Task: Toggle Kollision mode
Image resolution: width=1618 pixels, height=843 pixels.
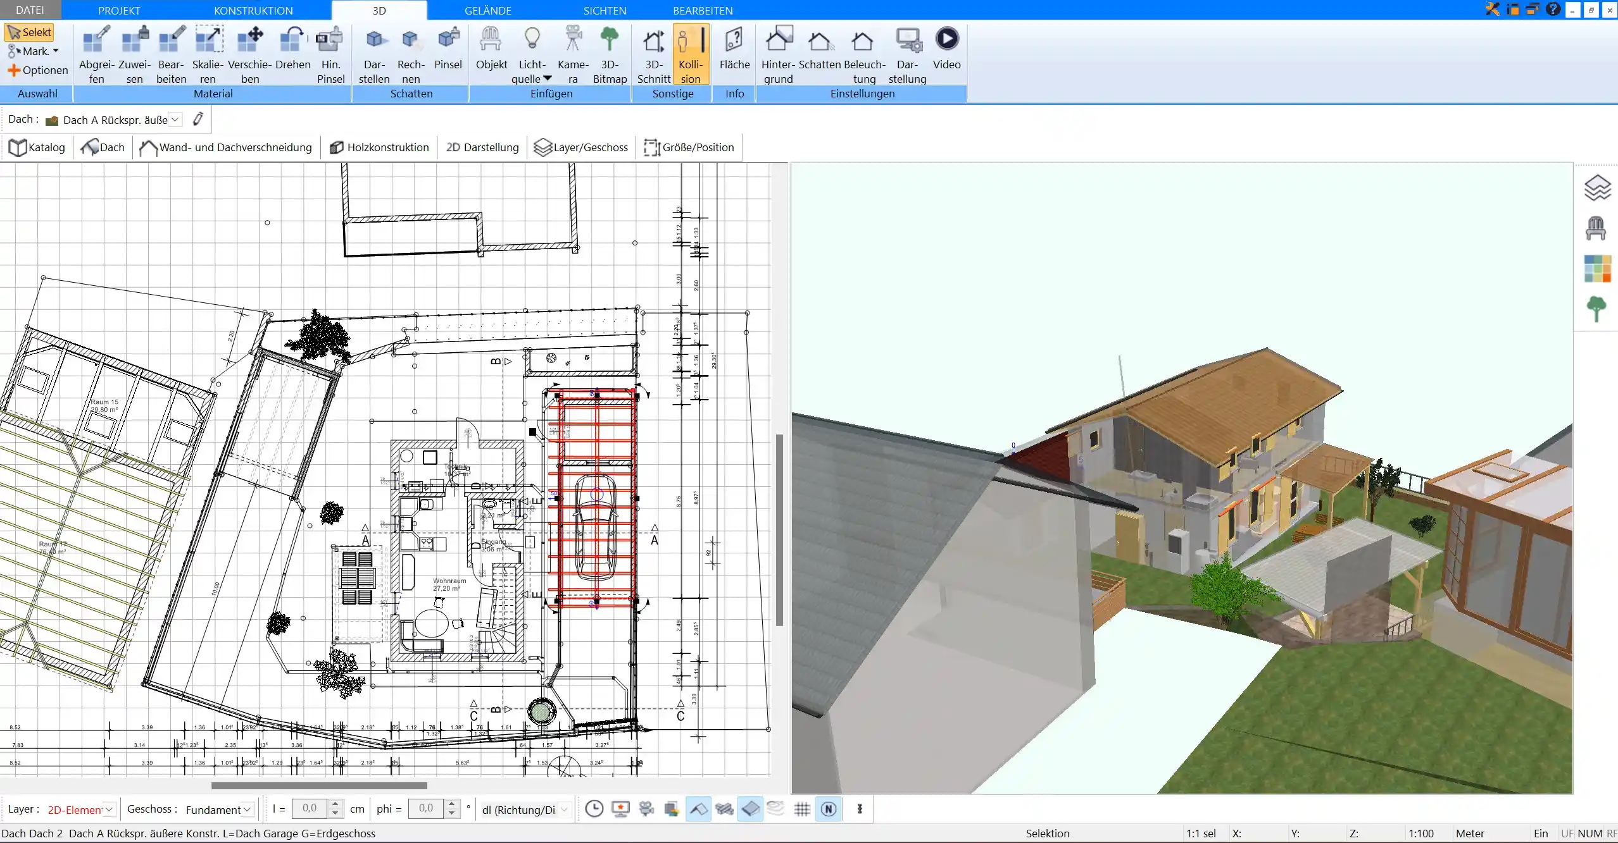Action: [691, 54]
